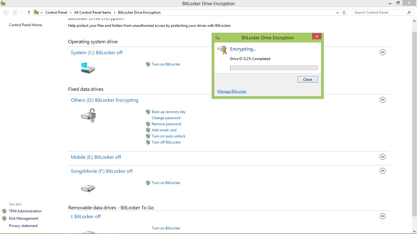The width and height of the screenshot is (417, 234).
Task: Click the main window title bar BitLocker icon
Action: coord(3,3)
